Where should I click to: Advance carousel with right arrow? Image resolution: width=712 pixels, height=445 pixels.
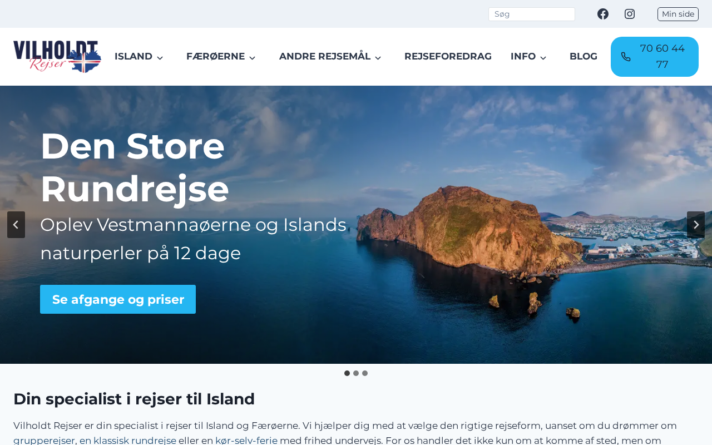click(696, 225)
